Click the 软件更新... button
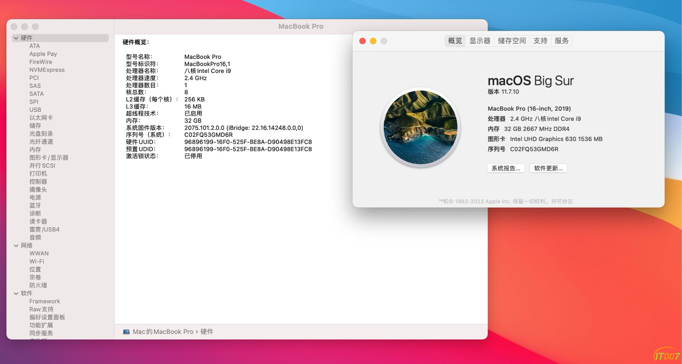This screenshot has height=364, width=682. (x=548, y=168)
